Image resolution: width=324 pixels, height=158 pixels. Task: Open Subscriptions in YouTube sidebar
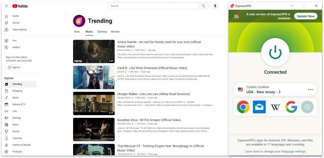coord(20,30)
